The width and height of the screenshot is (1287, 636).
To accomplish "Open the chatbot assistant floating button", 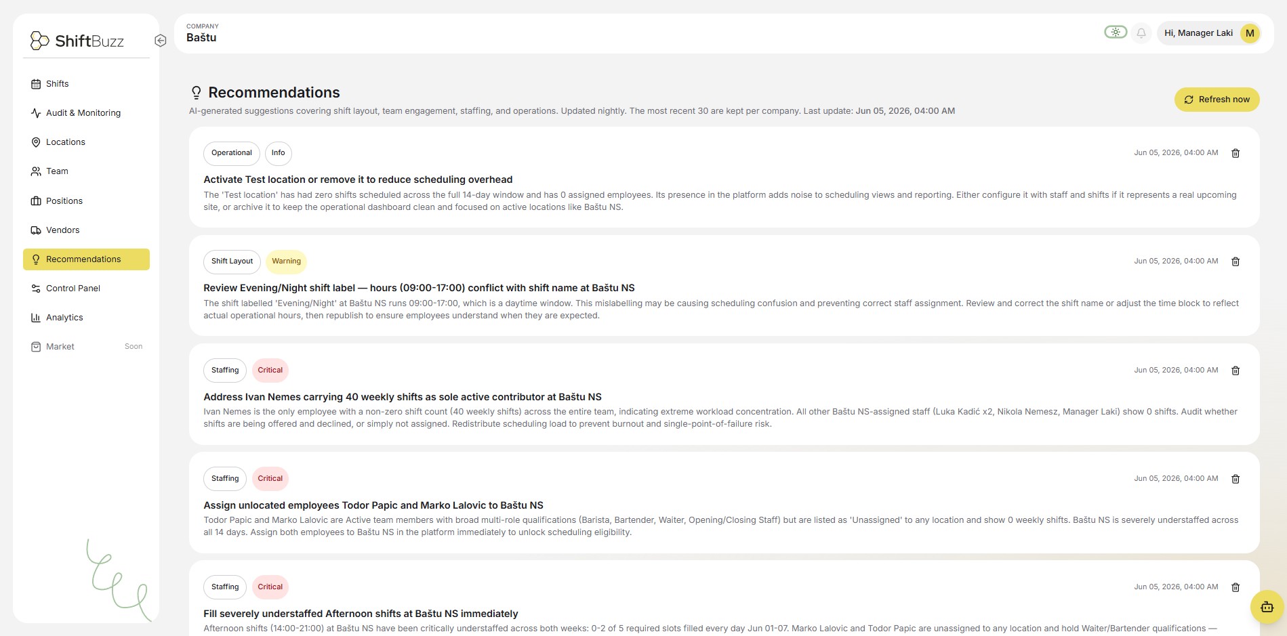I will pyautogui.click(x=1267, y=607).
